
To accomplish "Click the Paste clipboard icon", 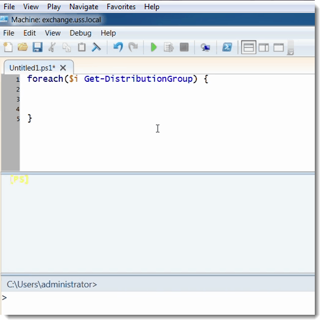I will pyautogui.click(x=82, y=47).
